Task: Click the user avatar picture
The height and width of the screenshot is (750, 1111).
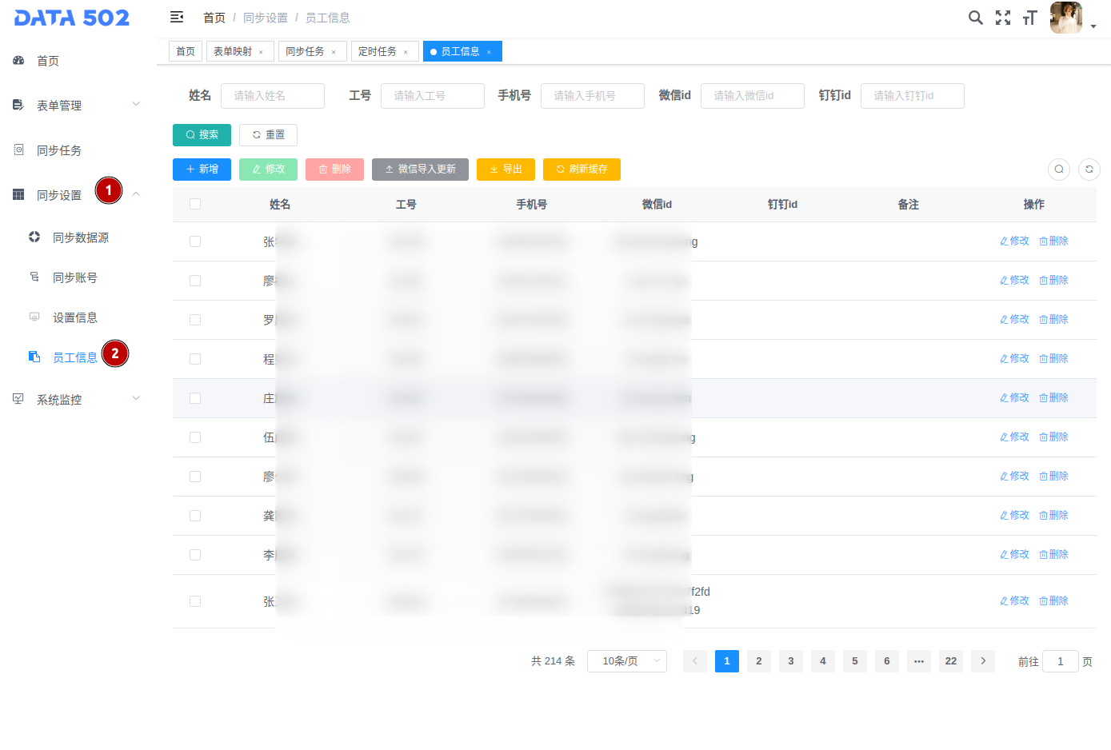Action: pyautogui.click(x=1065, y=18)
